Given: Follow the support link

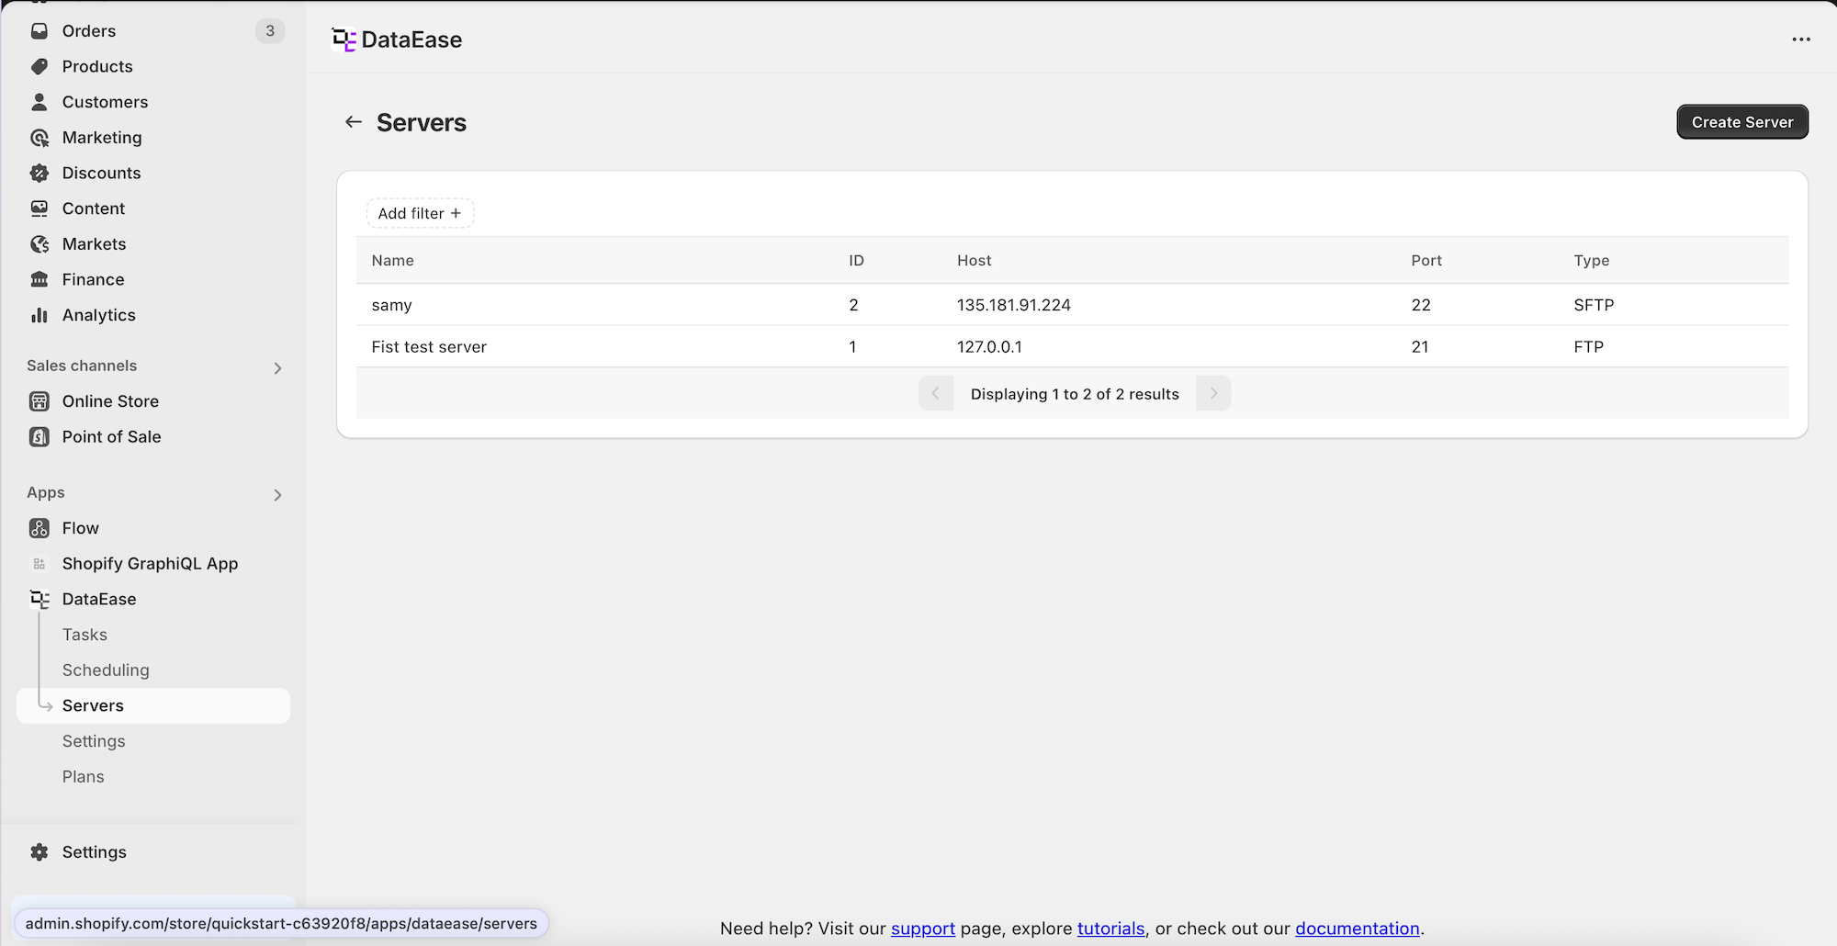Looking at the screenshot, I should tap(923, 929).
